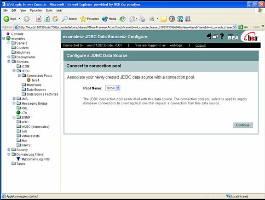Image resolution: width=265 pixels, height=200 pixels.
Task: Open the Back button history dropdown arrow
Action: tap(19, 19)
